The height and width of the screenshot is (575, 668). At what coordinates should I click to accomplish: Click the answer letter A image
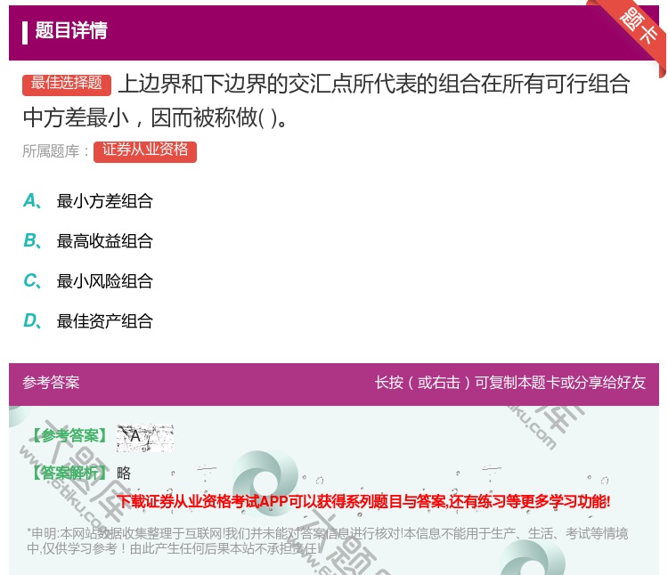[x=145, y=438]
